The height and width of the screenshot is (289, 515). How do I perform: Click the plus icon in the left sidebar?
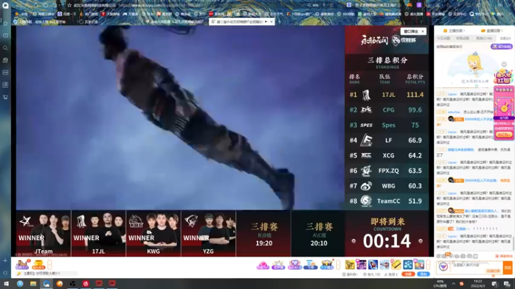click(x=5, y=261)
